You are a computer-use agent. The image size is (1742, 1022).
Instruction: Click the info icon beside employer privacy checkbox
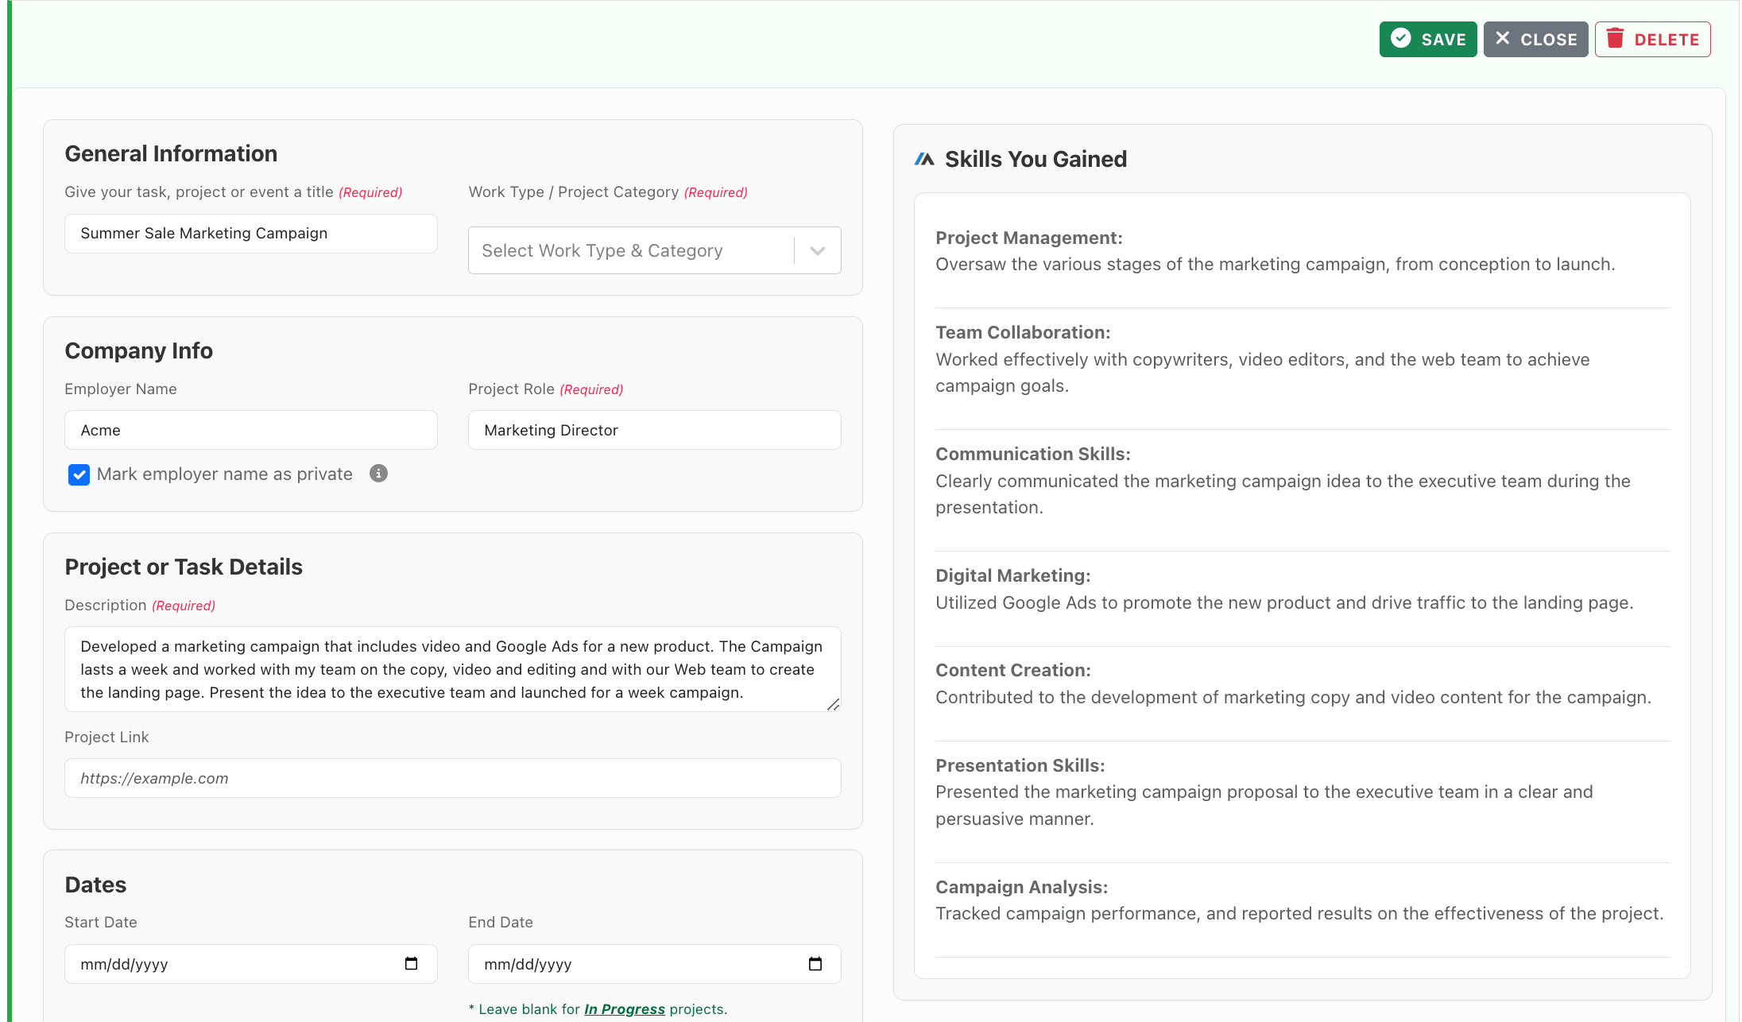[x=378, y=474]
